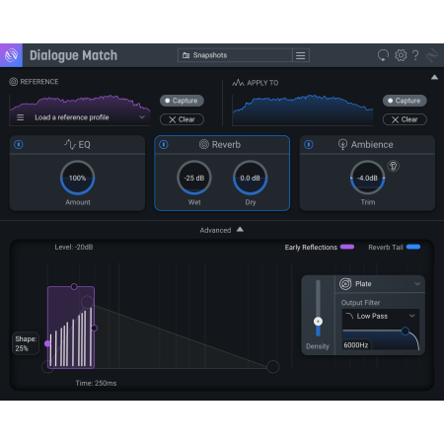This screenshot has height=444, width=444.
Task: Click the EQ Amount knob
Action: 78,178
